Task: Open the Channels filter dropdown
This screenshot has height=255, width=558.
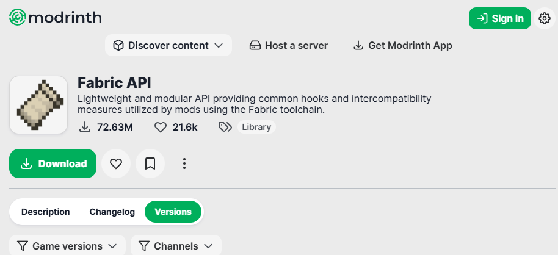Action: [x=176, y=246]
